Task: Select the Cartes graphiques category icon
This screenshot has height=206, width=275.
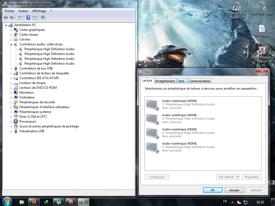Action: coord(16,30)
